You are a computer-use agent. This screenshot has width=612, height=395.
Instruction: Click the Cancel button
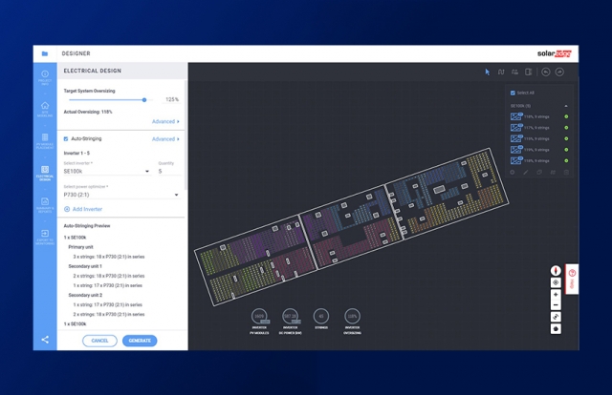click(x=99, y=341)
